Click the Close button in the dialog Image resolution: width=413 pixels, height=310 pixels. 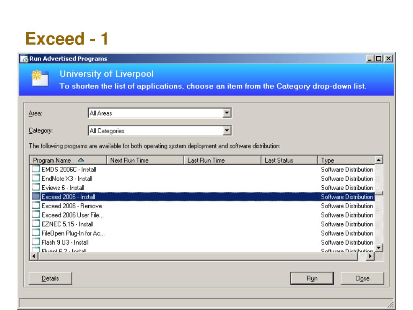coord(362,278)
